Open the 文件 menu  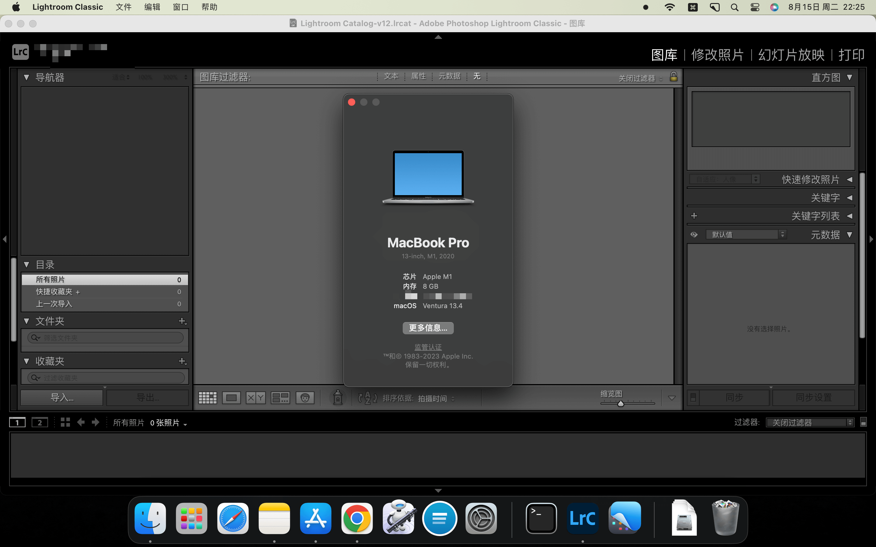[123, 7]
